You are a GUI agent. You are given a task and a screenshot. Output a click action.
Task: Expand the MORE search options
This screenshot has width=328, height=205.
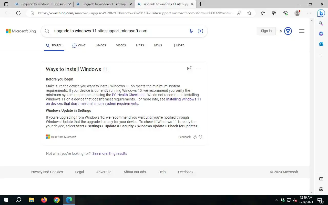[x=179, y=45]
